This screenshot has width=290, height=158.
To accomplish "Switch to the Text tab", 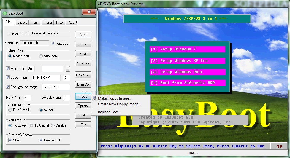I will tap(34, 22).
